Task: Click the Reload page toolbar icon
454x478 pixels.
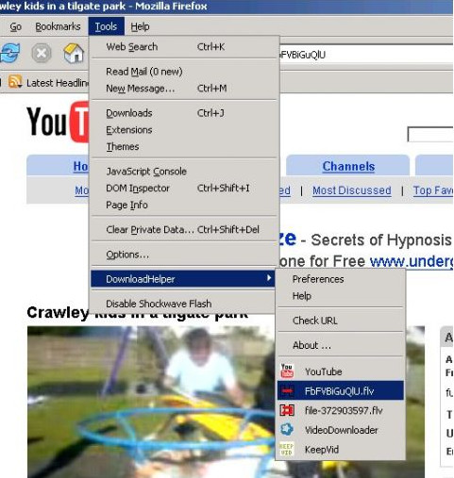Action: click(9, 53)
